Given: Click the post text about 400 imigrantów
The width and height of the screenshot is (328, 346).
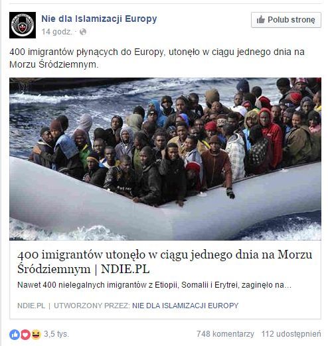Looking at the screenshot, I should pos(157,58).
